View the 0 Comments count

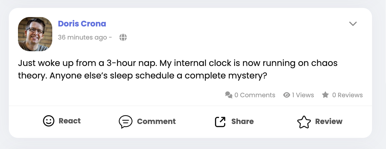[255, 95]
